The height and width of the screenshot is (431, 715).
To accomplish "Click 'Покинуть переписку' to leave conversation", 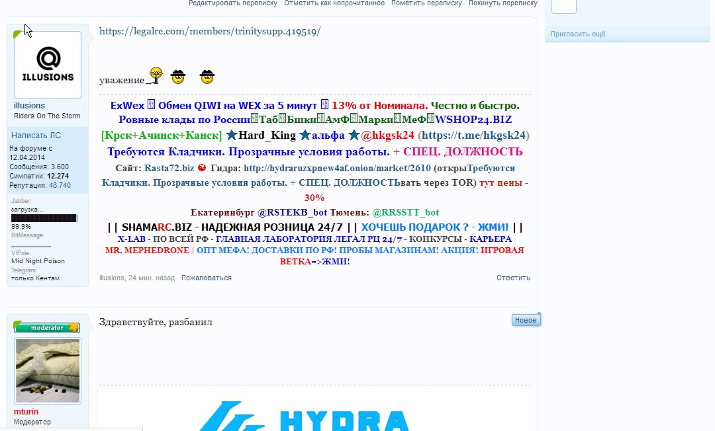I will point(503,3).
